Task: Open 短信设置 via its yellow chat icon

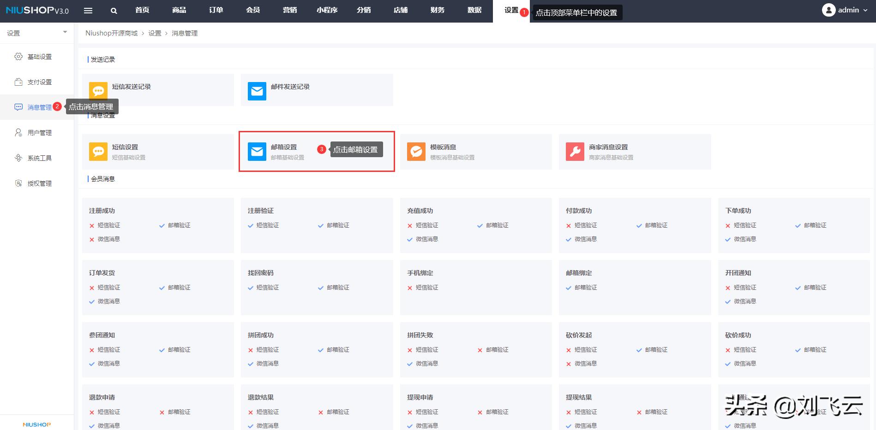Action: tap(98, 151)
